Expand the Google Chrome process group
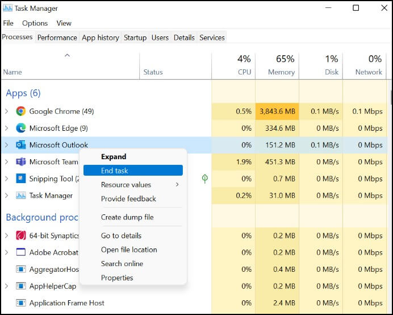 tap(7, 111)
